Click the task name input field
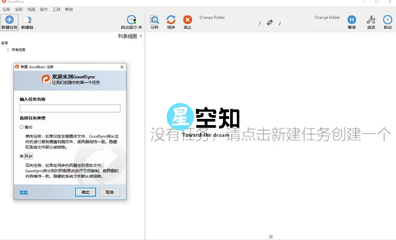Screen dimensions: 396x240 click(x=70, y=108)
